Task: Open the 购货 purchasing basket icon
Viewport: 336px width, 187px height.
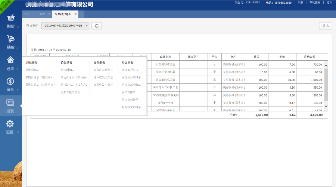Action: click(11, 18)
